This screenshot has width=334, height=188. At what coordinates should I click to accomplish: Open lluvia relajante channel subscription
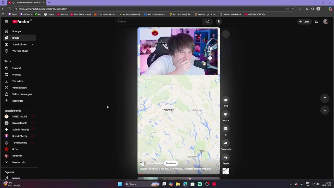(19, 123)
